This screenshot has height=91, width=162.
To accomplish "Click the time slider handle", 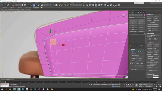I will [7, 80].
